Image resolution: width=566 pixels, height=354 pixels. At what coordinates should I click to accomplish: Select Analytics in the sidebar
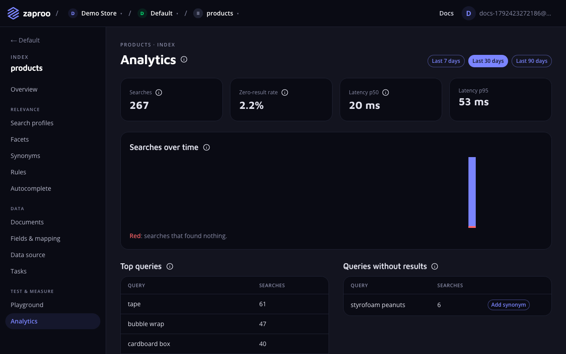click(53, 321)
